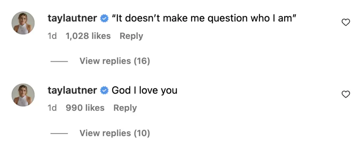
Task: Reply to the comment with 1,028 likes
Action: (x=131, y=36)
